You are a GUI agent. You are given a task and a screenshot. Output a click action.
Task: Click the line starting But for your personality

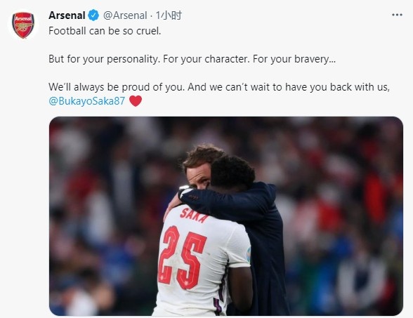[192, 59]
